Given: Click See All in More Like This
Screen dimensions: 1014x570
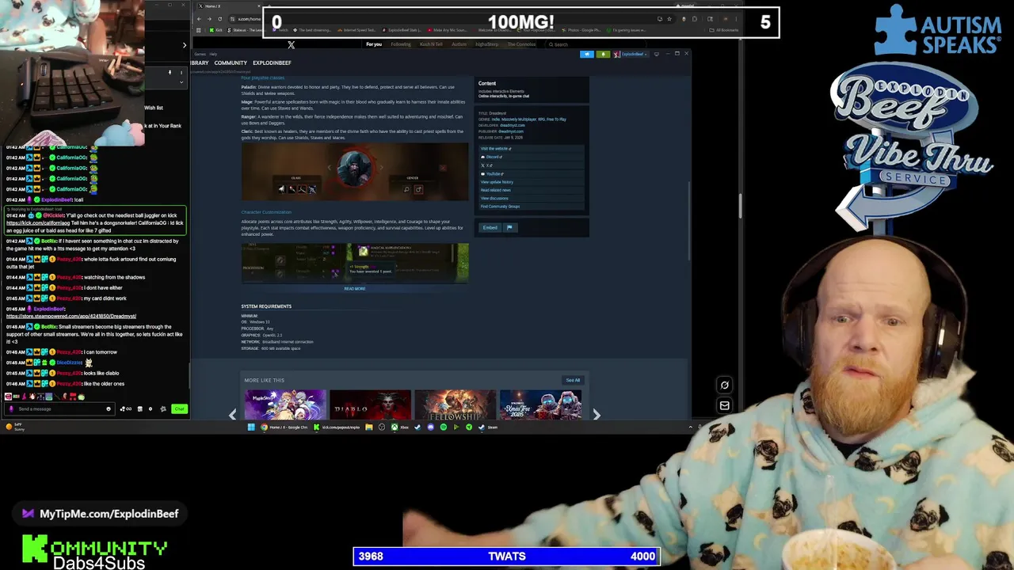Looking at the screenshot, I should 573,380.
